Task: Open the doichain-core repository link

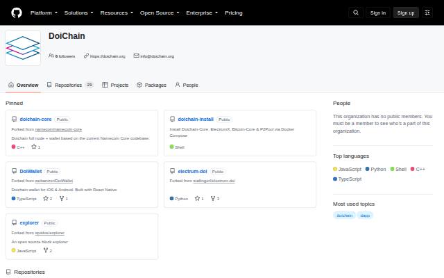Action: pyautogui.click(x=35, y=119)
